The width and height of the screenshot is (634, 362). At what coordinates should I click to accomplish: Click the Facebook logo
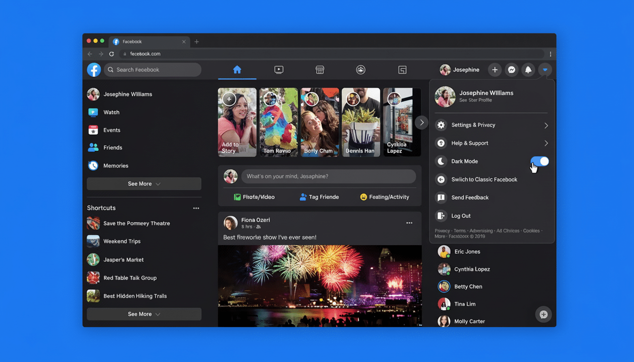pos(93,69)
